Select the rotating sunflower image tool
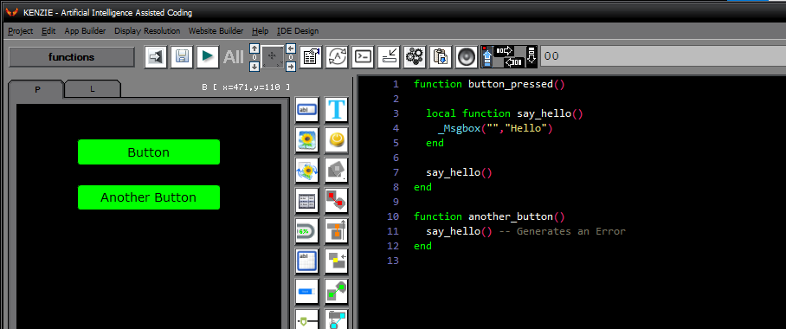The width and height of the screenshot is (786, 329). pyautogui.click(x=306, y=171)
